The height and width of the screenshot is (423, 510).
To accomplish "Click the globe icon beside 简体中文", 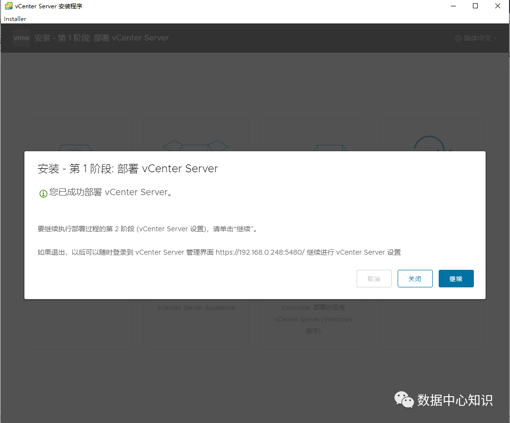I will click(458, 39).
